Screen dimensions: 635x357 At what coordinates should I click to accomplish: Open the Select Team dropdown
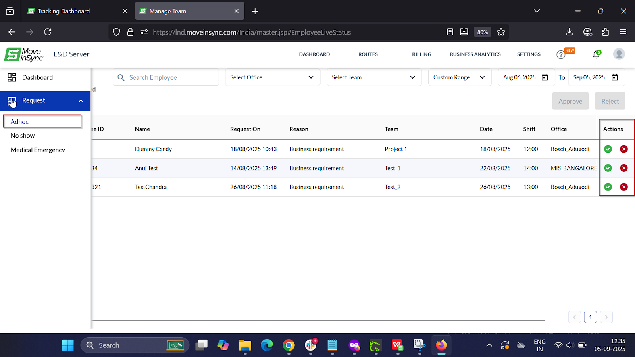pos(373,77)
